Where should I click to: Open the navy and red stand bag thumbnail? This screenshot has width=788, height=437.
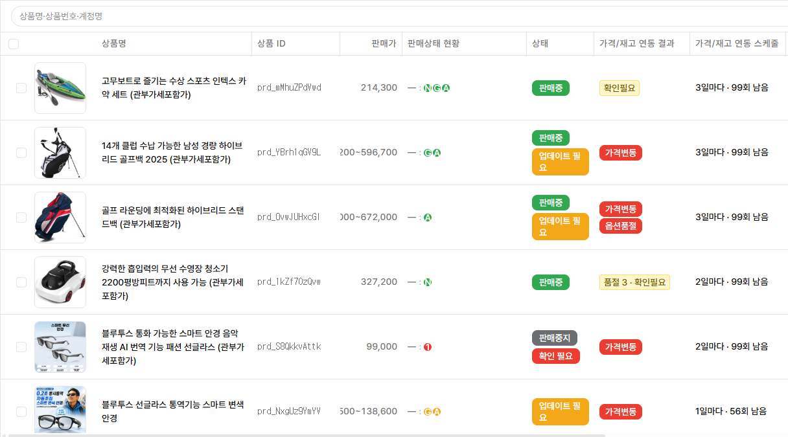tap(60, 218)
